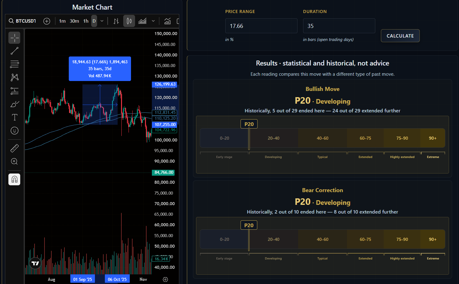
Task: Select the pattern drawing tool
Action: click(x=14, y=77)
